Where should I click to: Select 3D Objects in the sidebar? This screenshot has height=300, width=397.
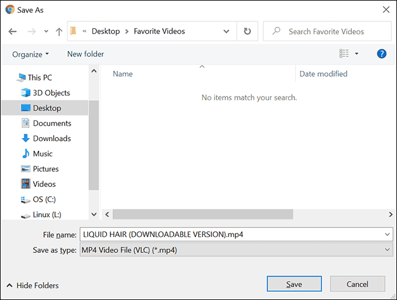pyautogui.click(x=51, y=93)
